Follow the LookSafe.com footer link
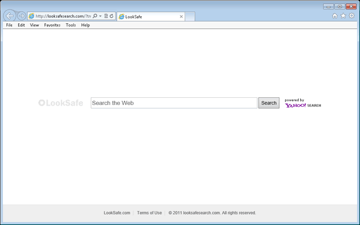Image resolution: width=360 pixels, height=225 pixels. 117,213
